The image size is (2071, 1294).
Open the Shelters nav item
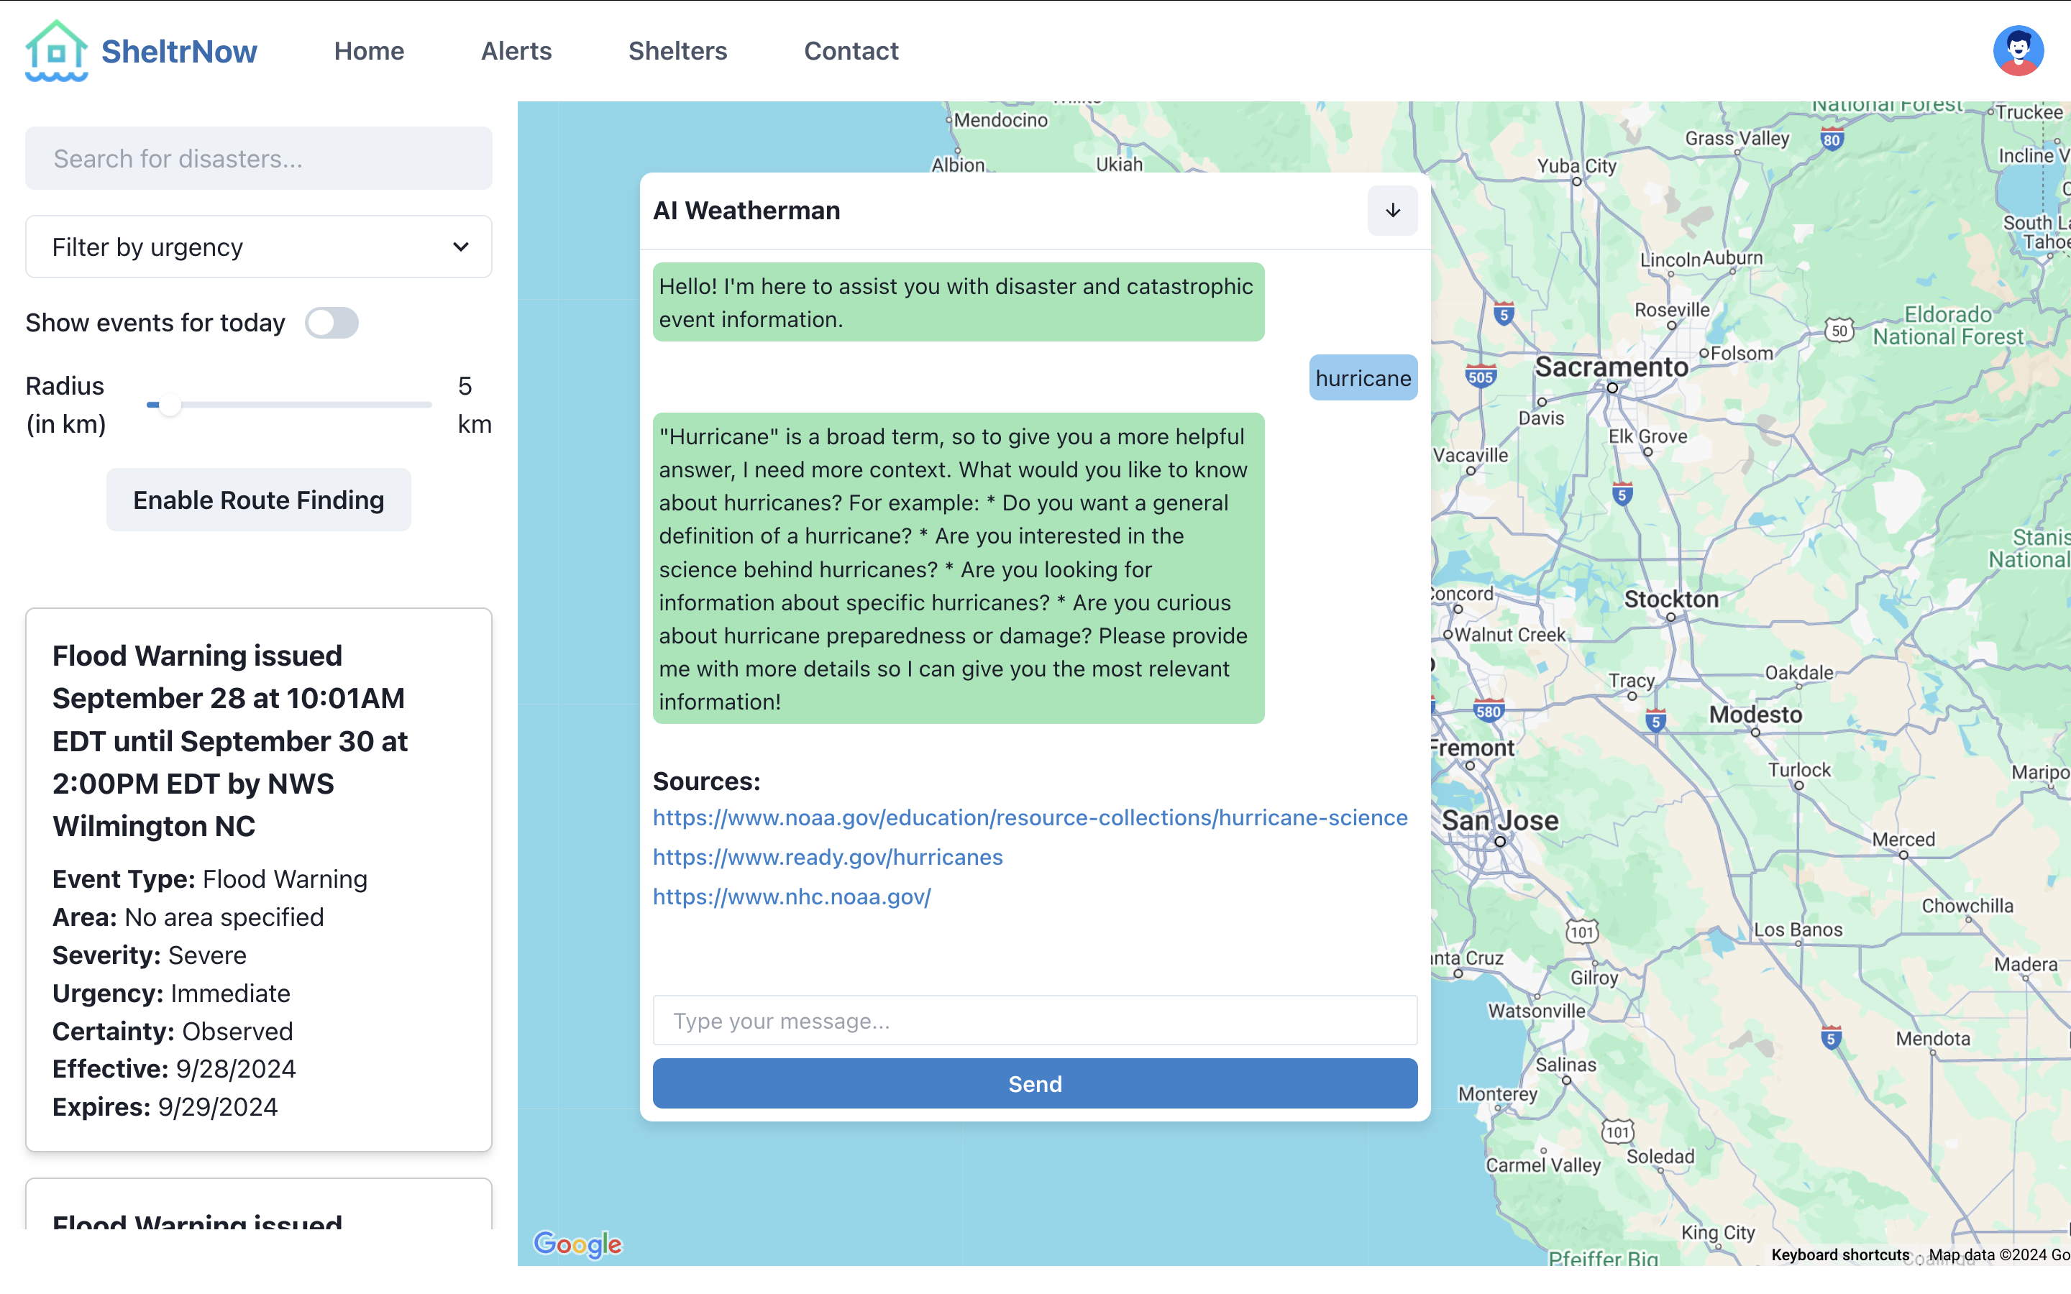[677, 51]
